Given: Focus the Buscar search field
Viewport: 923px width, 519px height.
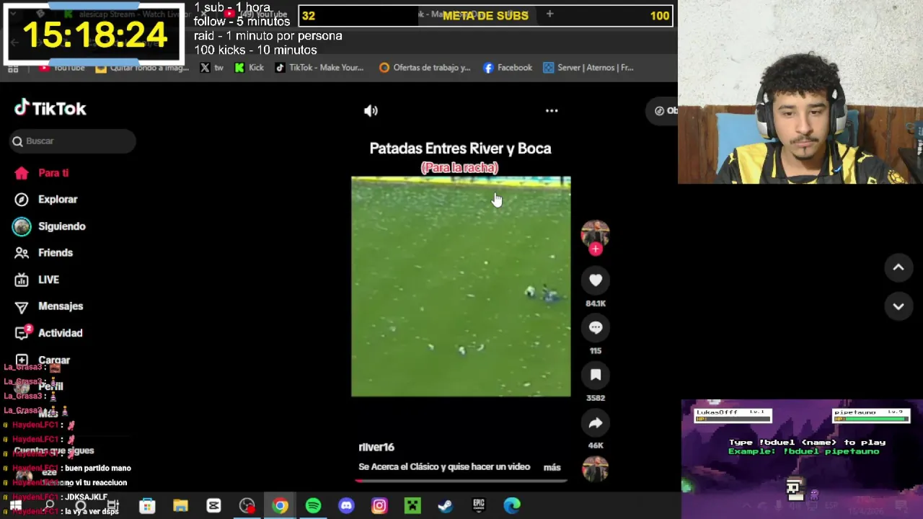Looking at the screenshot, I should (x=73, y=141).
